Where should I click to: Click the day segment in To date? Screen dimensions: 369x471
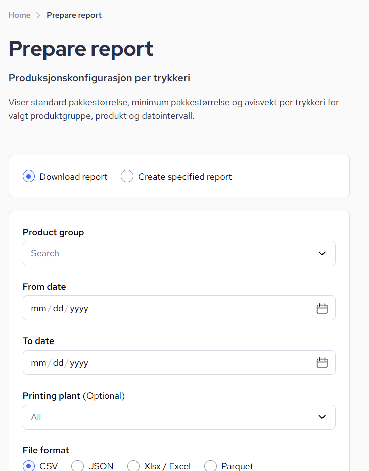(x=58, y=363)
